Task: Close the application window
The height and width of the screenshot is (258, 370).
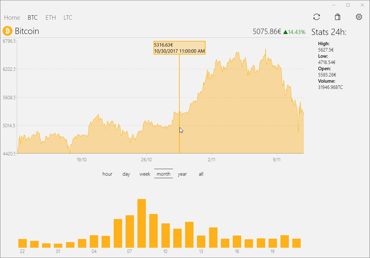Action: point(362,5)
